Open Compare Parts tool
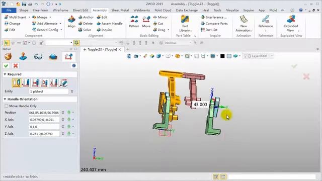The width and height of the screenshot is (322, 181). (214, 24)
